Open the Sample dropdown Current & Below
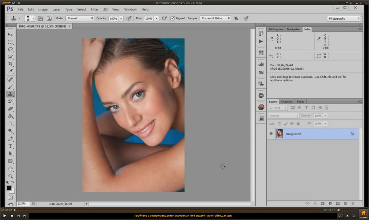This screenshot has width=369, height=220. point(215,18)
